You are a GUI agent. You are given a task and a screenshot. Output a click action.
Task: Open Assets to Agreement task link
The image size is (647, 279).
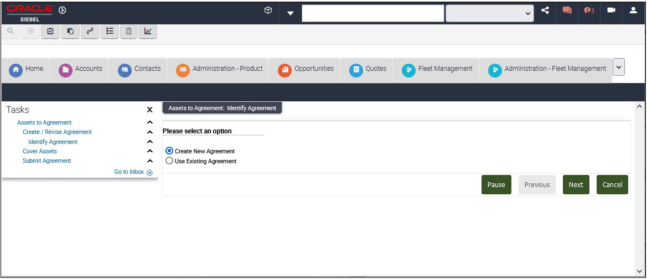tap(44, 122)
